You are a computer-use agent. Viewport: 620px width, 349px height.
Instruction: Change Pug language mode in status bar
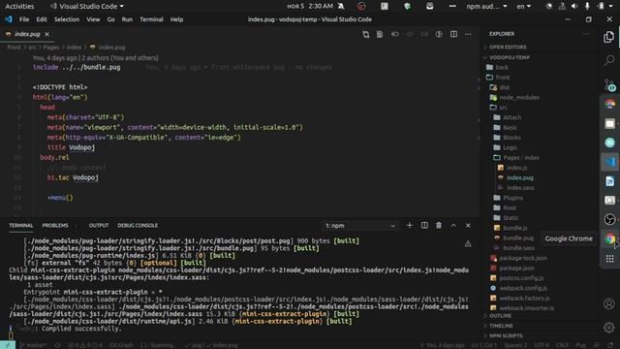coord(580,345)
